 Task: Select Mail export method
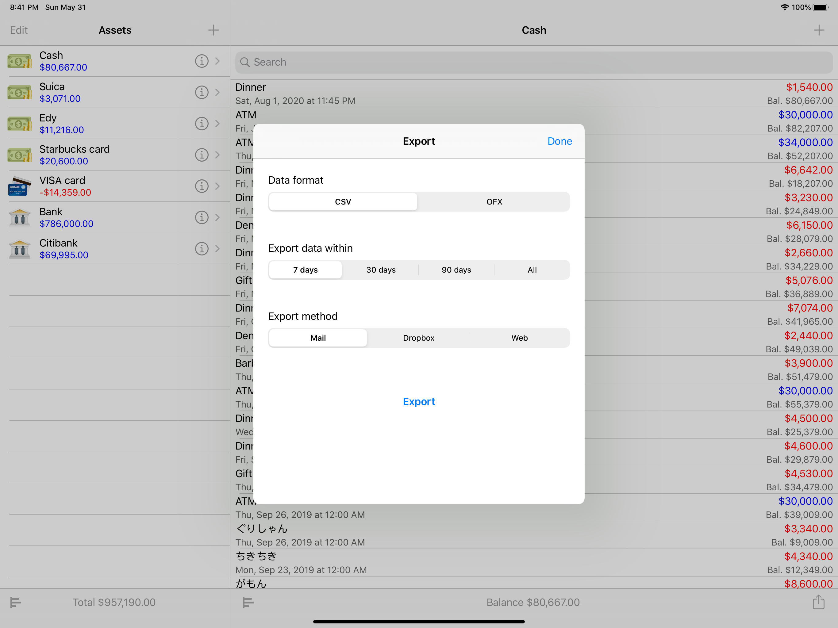coord(318,338)
